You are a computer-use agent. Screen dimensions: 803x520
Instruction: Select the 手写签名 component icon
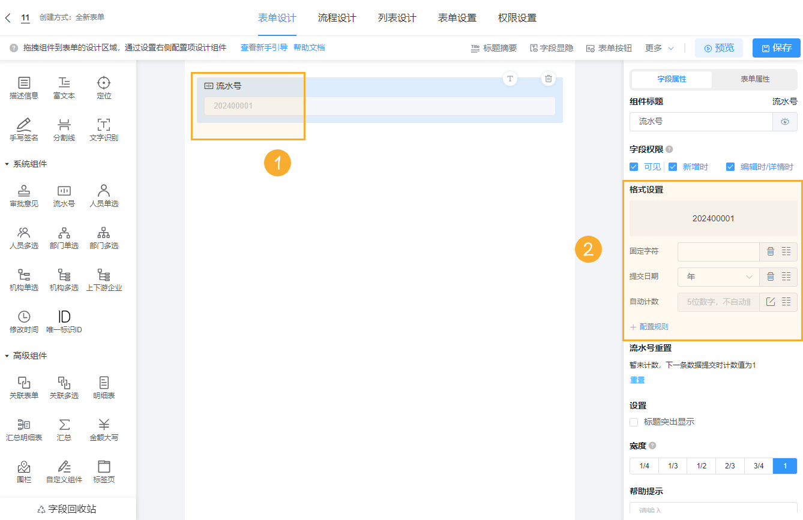pyautogui.click(x=23, y=130)
